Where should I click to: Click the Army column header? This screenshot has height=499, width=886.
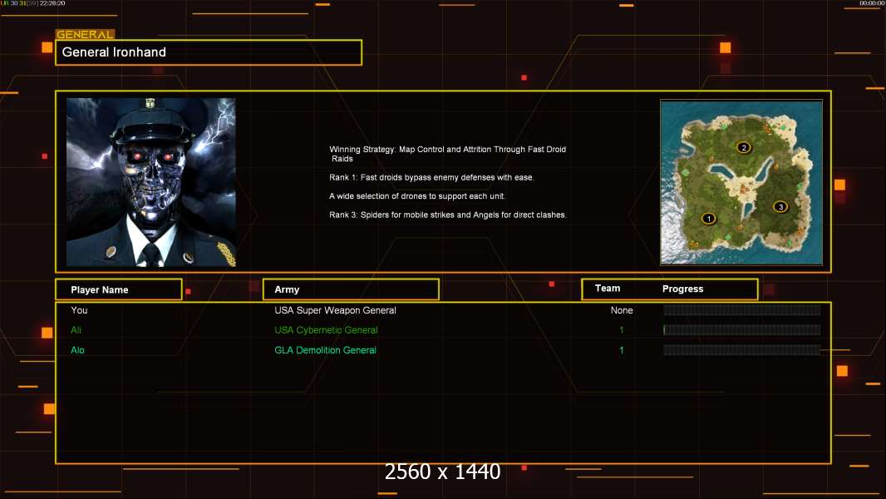351,289
